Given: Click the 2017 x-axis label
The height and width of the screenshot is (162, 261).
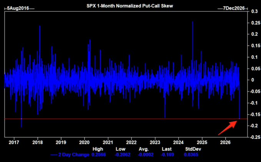Looking at the screenshot, I should click(14, 142).
